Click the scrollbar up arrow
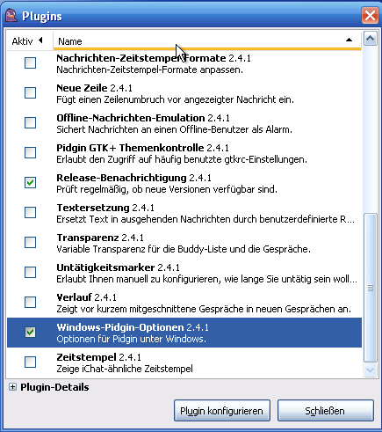The width and height of the screenshot is (382, 432). click(370, 39)
